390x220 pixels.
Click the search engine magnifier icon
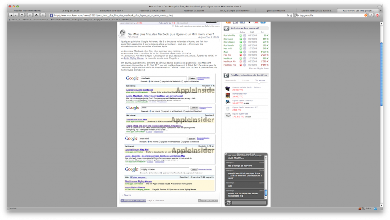297,15
